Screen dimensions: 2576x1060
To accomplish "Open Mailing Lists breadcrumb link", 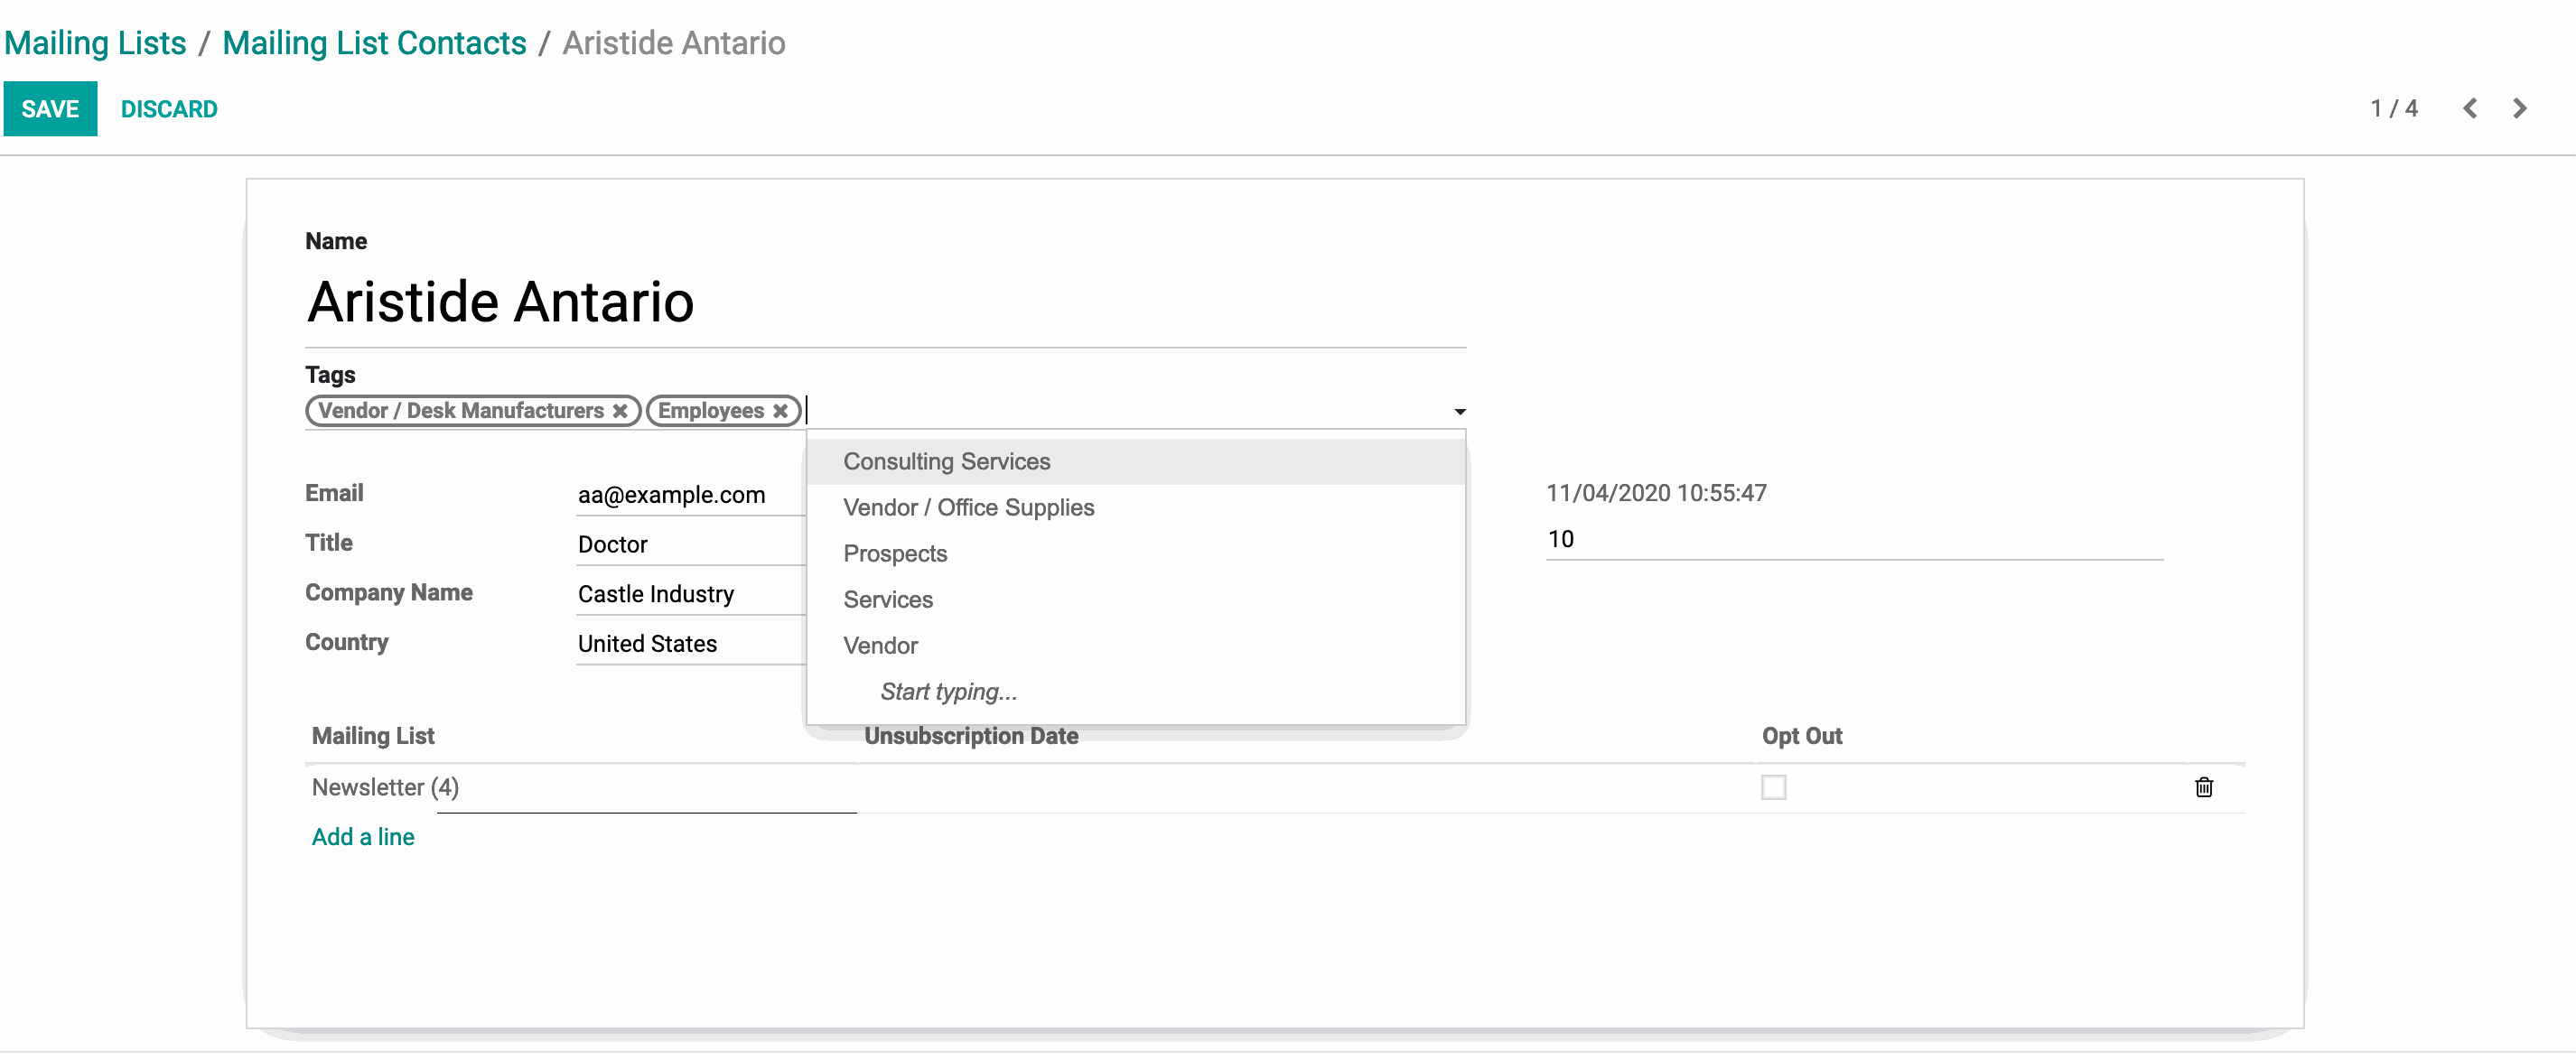I will click(95, 43).
